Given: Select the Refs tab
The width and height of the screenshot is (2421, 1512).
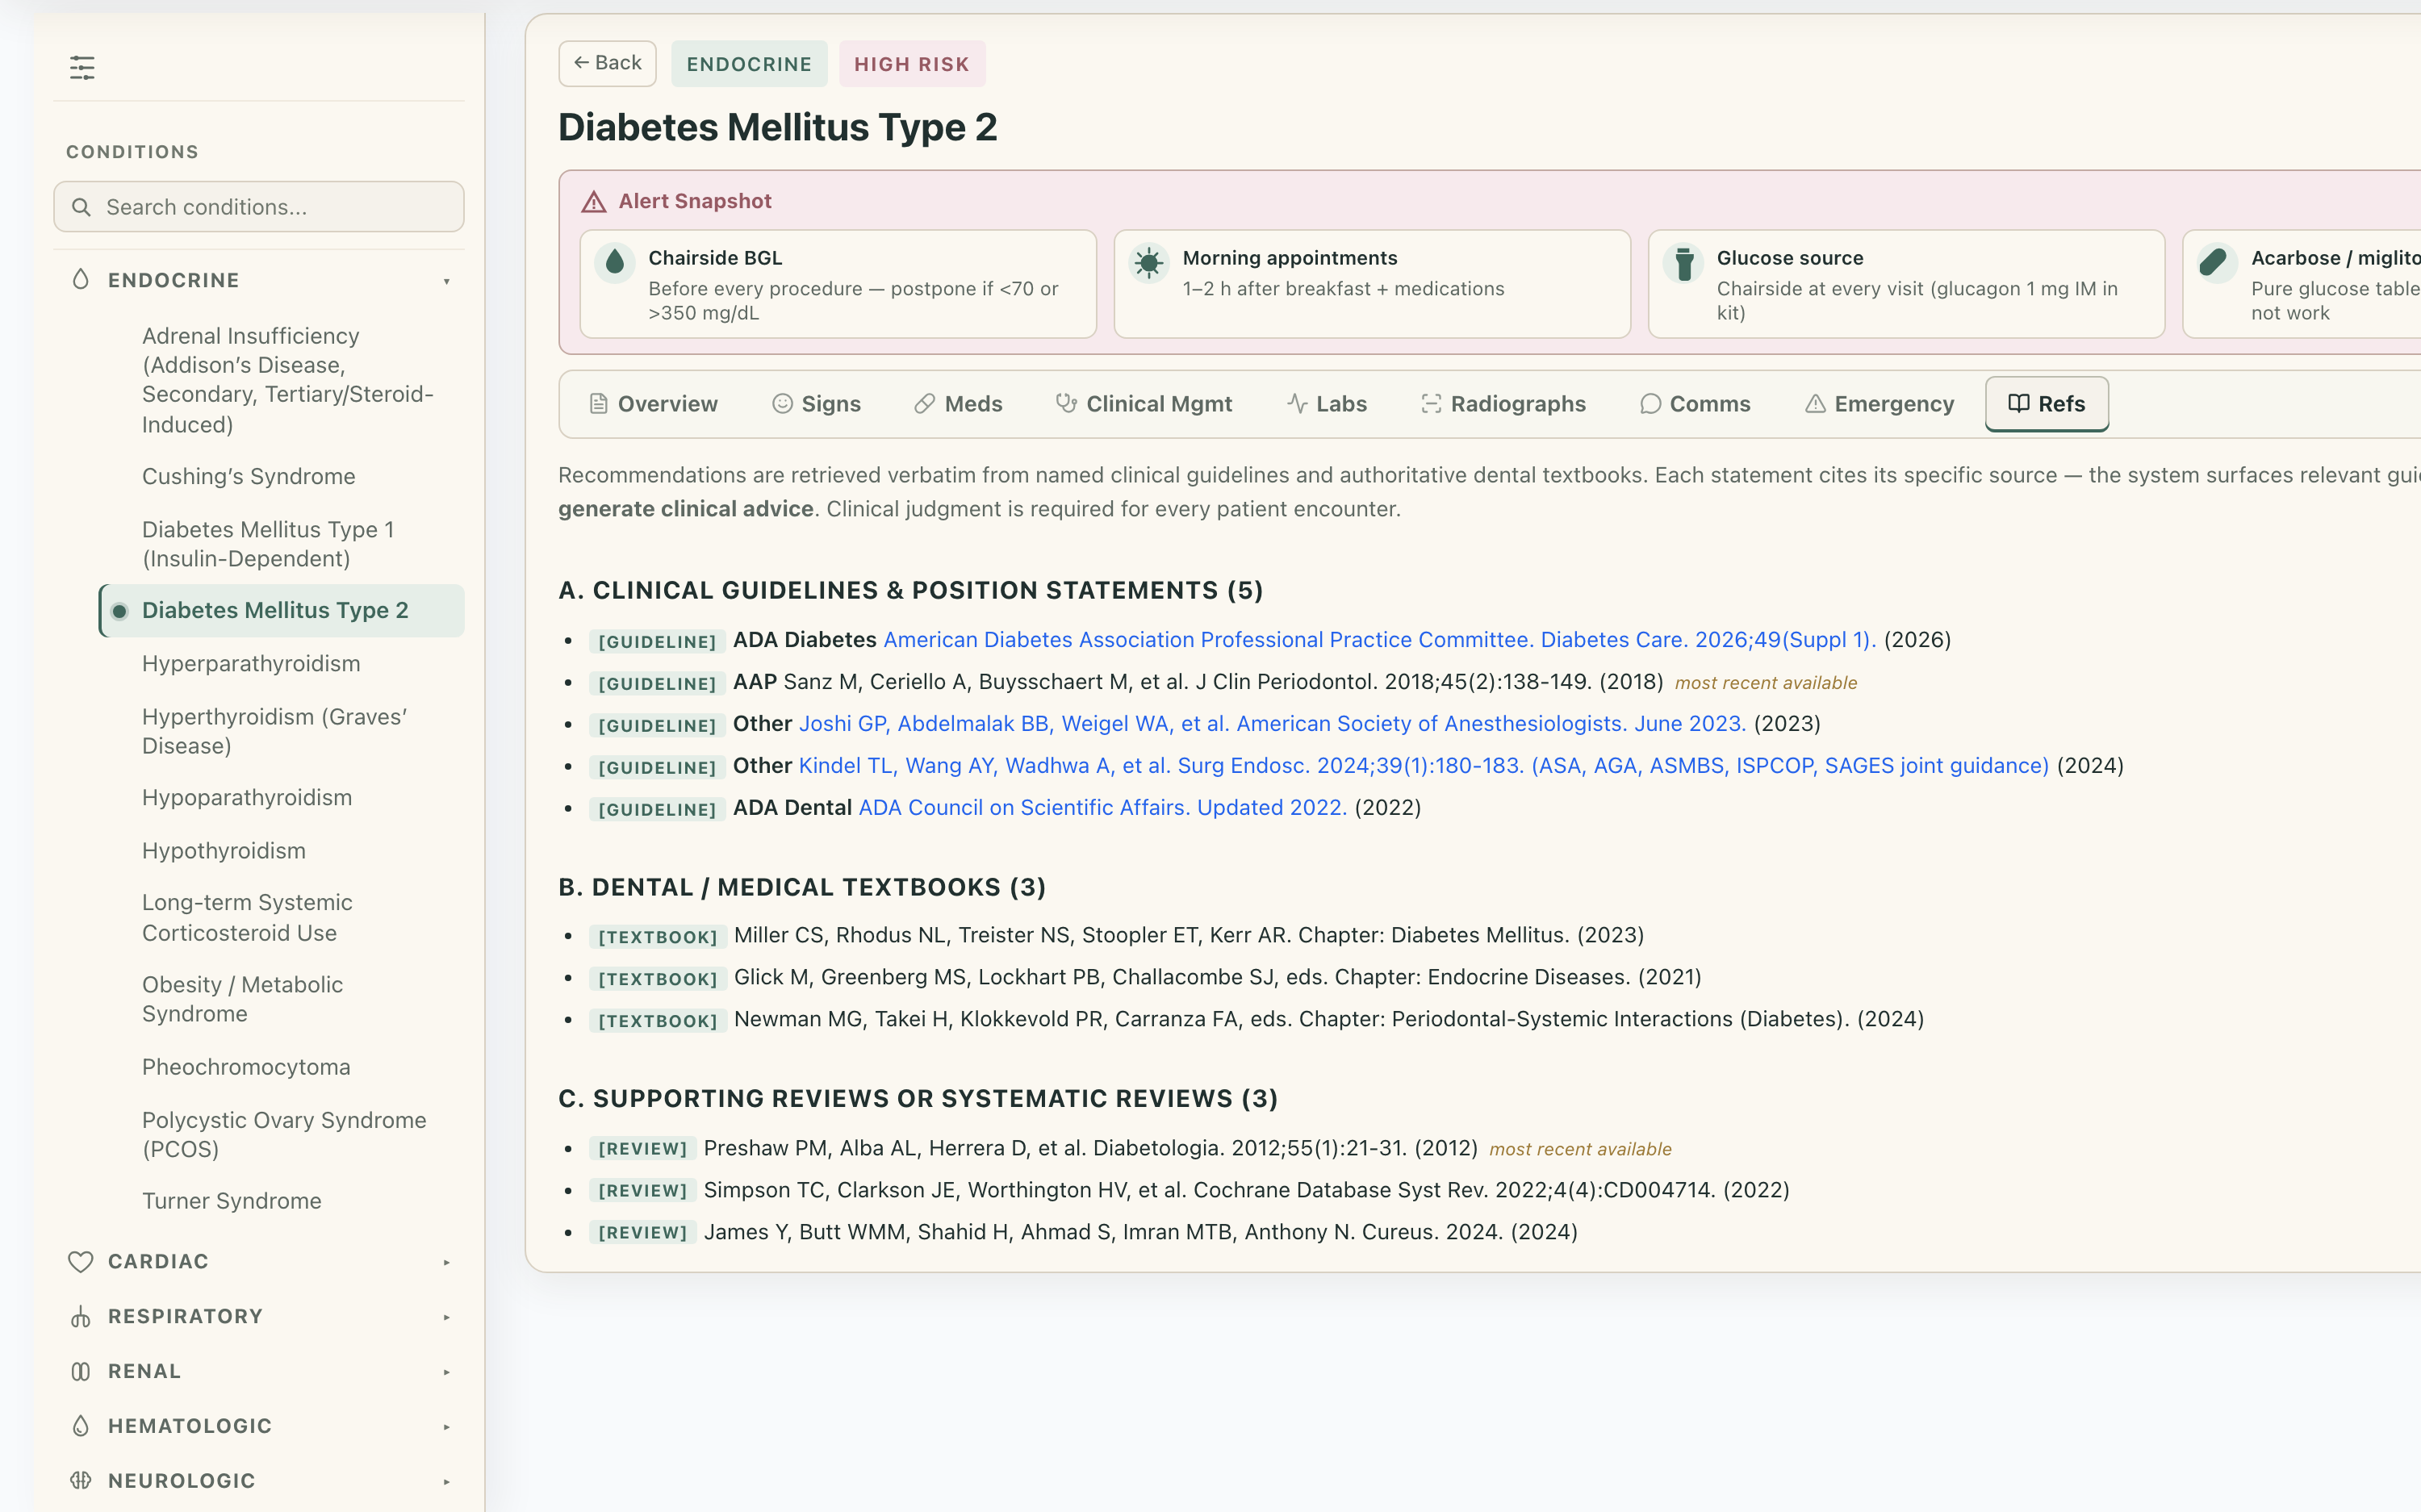Looking at the screenshot, I should point(2047,404).
